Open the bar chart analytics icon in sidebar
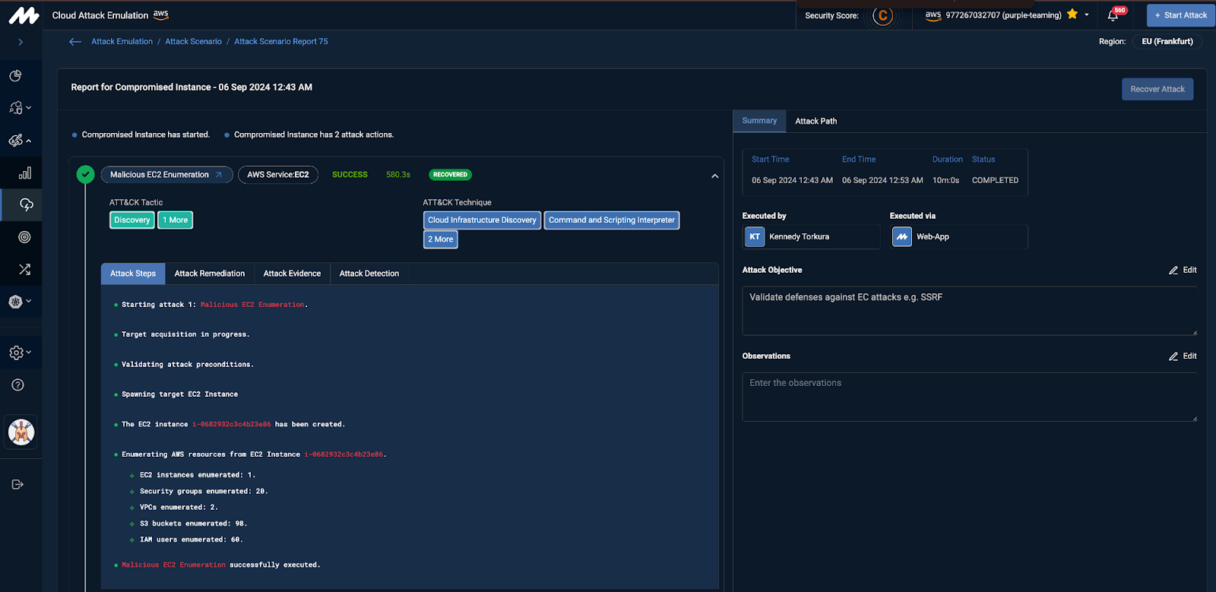This screenshot has height=592, width=1216. 25,173
